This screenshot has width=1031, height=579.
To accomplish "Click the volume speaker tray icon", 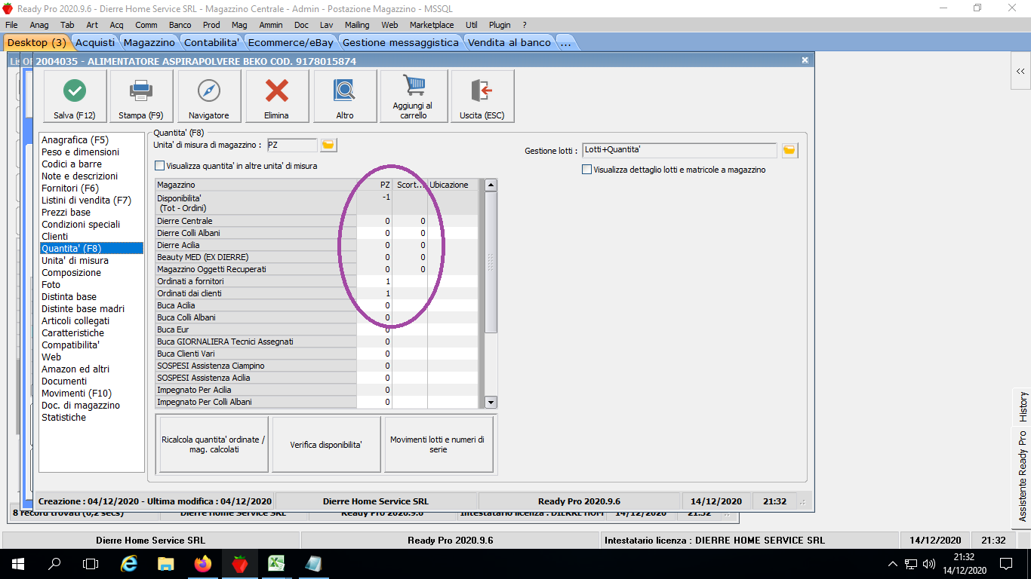I will click(929, 563).
